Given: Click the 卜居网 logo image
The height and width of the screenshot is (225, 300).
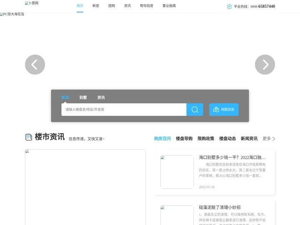Looking at the screenshot, I should (x=32, y=3).
